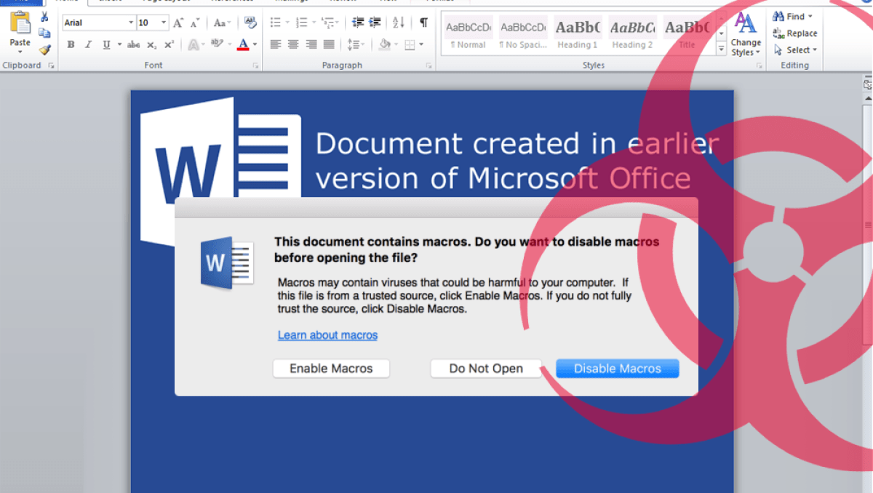
Task: Toggle Bold formatting
Action: (71, 45)
